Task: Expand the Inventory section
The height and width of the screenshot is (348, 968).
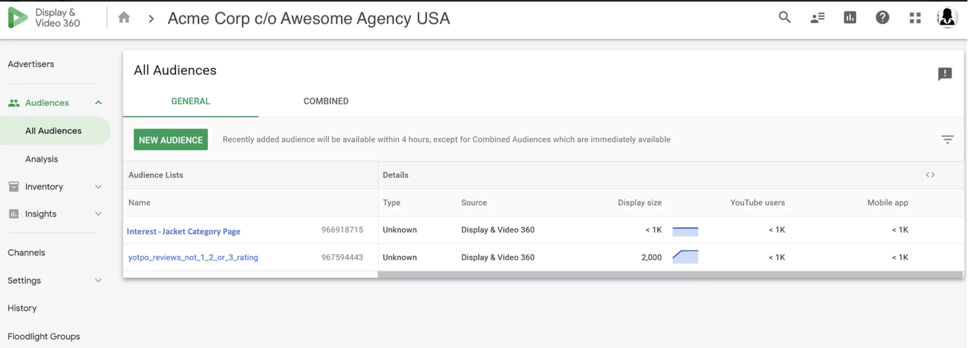Action: (x=98, y=187)
